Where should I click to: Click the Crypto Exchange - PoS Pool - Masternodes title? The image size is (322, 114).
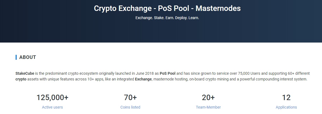pos(167,8)
